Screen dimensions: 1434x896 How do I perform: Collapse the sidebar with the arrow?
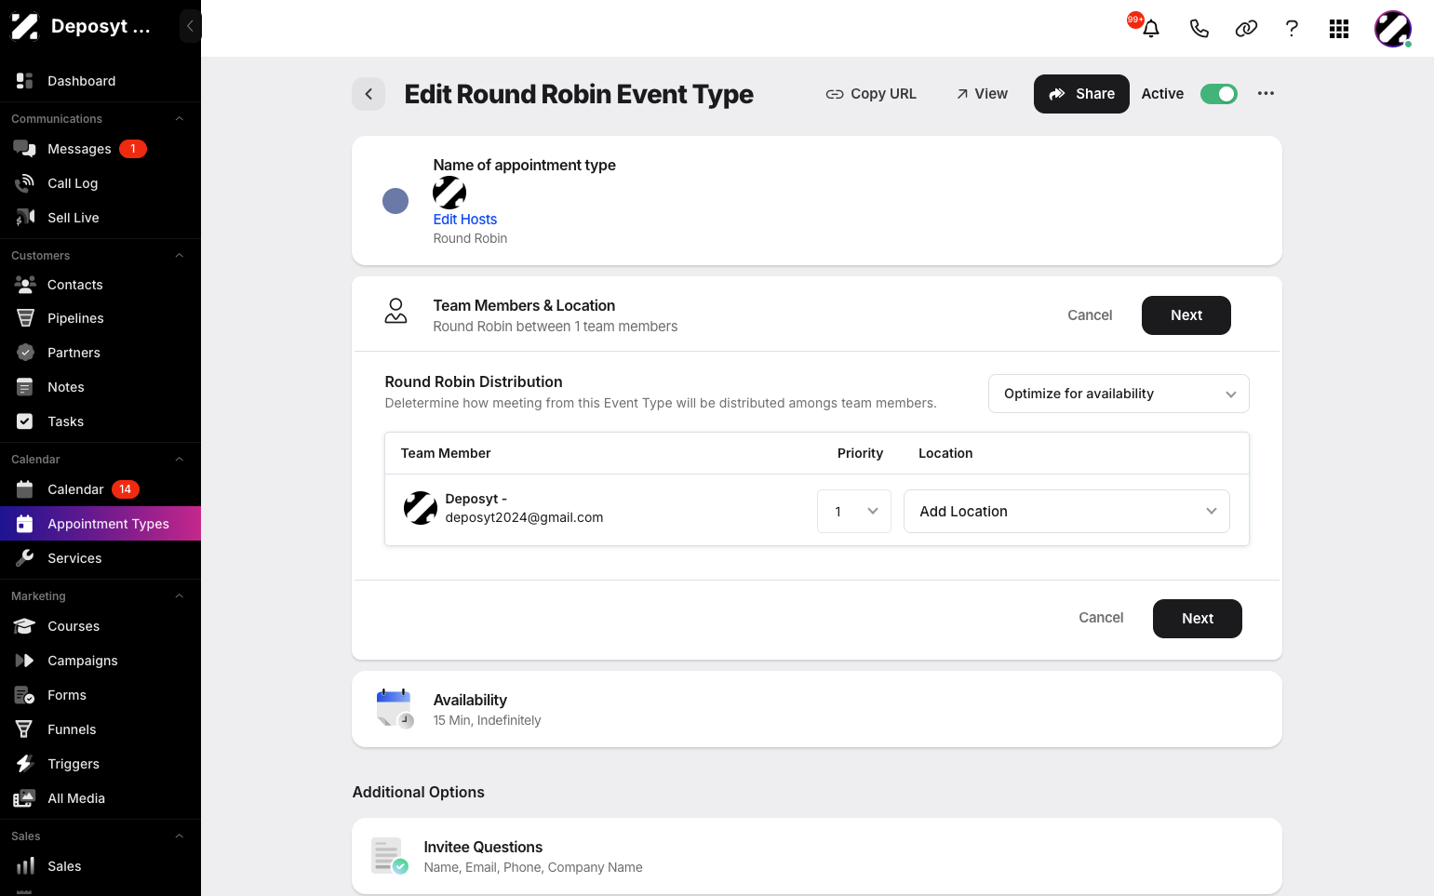190,26
